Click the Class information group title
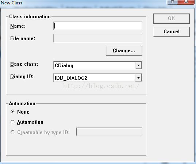This screenshot has height=164, width=196. [30, 16]
